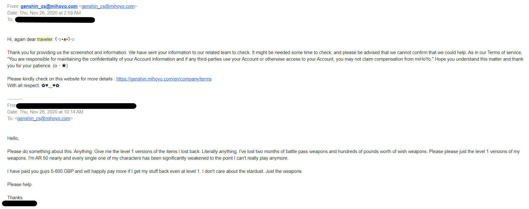Image resolution: width=529 pixels, height=209 pixels.
Task: Click the 'Hello,' greeting in the quoted message
Action: pyautogui.click(x=13, y=138)
